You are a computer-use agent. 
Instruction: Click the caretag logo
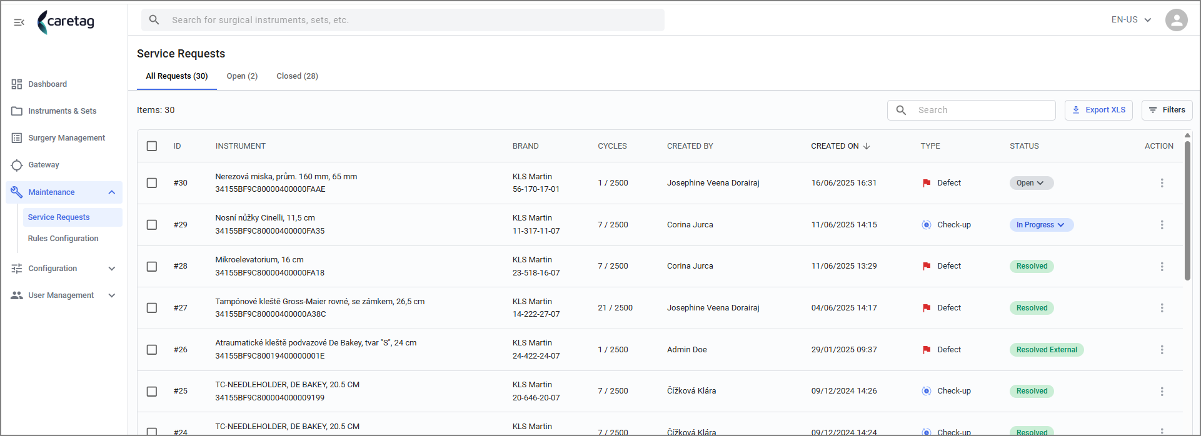66,22
